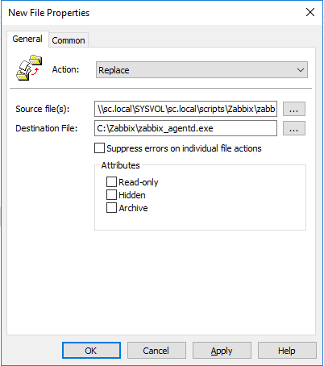This screenshot has height=366, width=324.
Task: Select the General tab
Action: [27, 39]
